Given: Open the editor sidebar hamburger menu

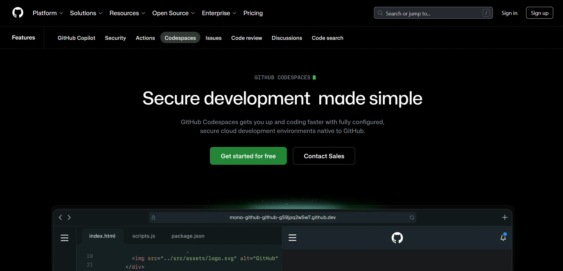Looking at the screenshot, I should pos(65,238).
